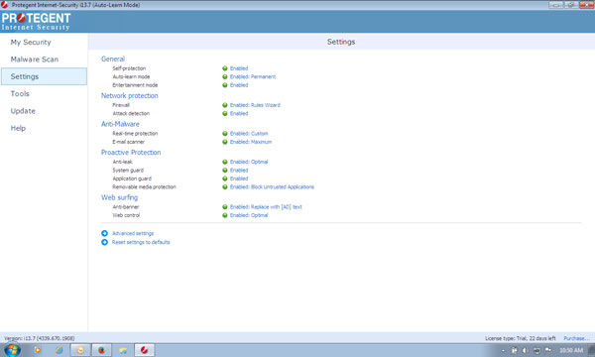Screen dimensions: 595x357
Task: Click the Purchase link in the status bar
Action: (575, 338)
